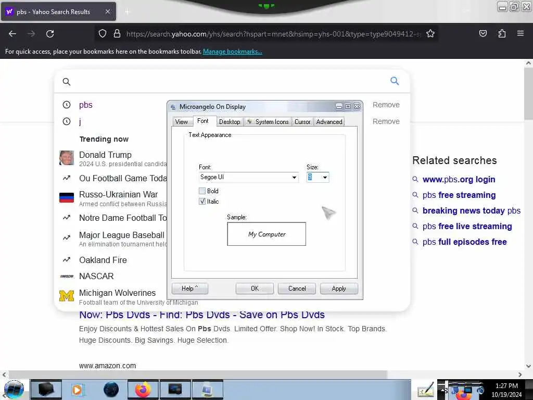Confirm with the OK button

tap(255, 289)
